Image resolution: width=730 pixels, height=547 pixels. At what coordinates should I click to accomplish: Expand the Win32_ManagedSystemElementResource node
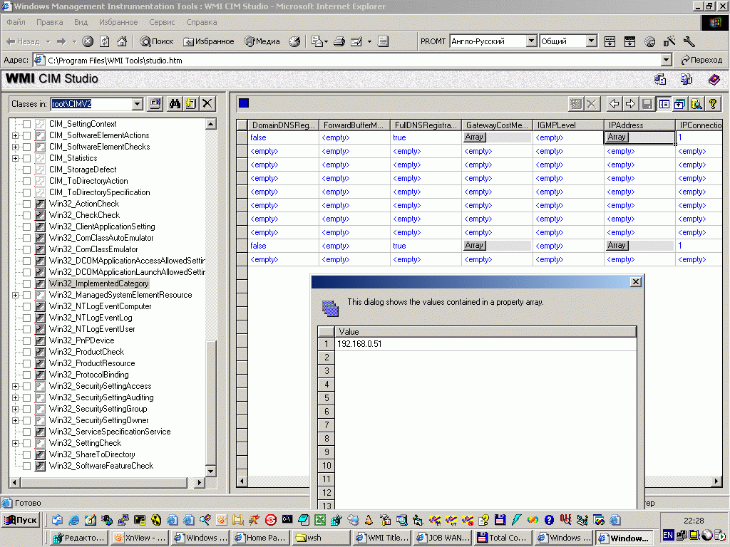click(x=16, y=295)
